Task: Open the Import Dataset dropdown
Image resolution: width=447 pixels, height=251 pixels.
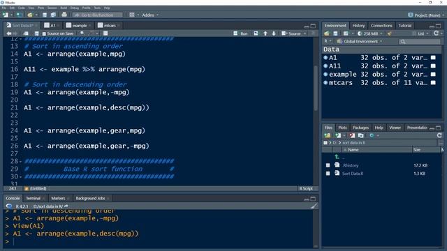Action: [348, 33]
